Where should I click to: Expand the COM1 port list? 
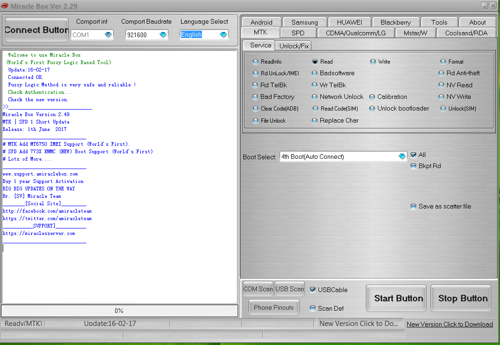pos(108,34)
